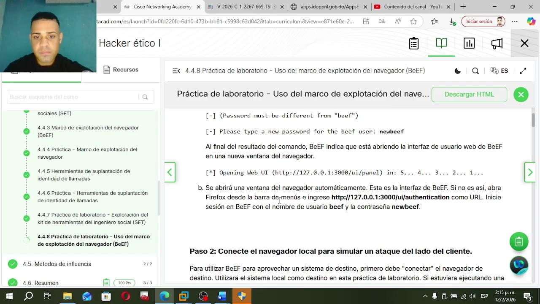This screenshot has height=304, width=540.
Task: Open the ESP input language selector
Action: point(485,296)
